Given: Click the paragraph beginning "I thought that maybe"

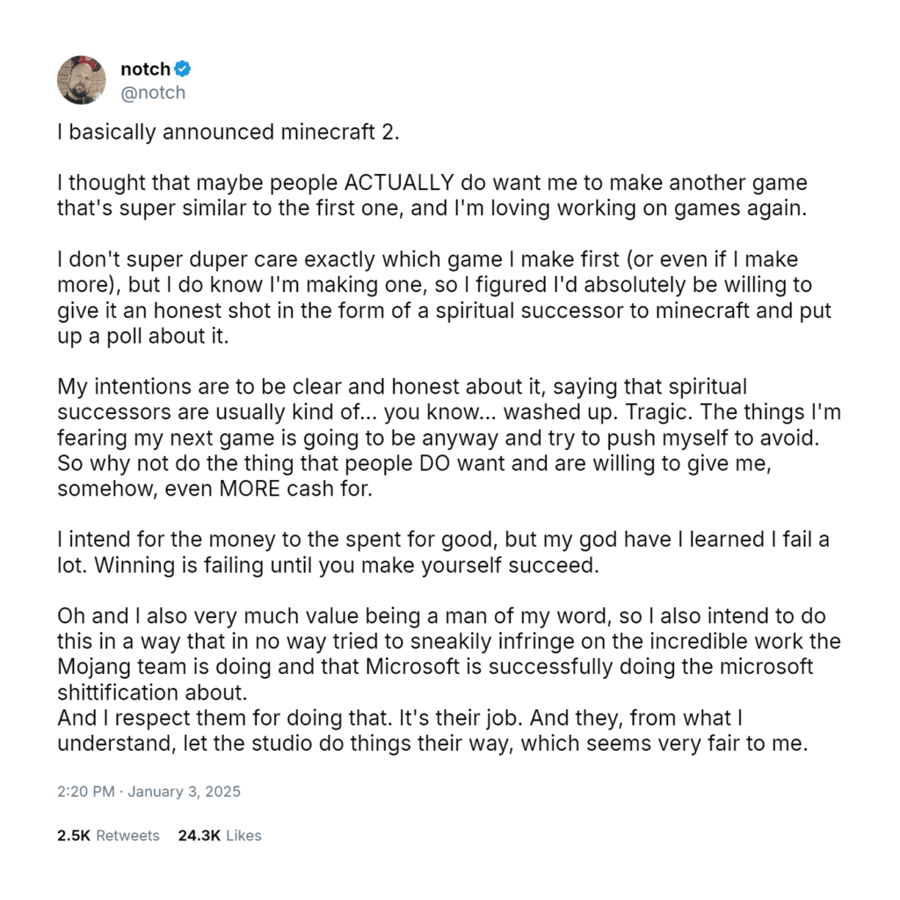Looking at the screenshot, I should (431, 196).
